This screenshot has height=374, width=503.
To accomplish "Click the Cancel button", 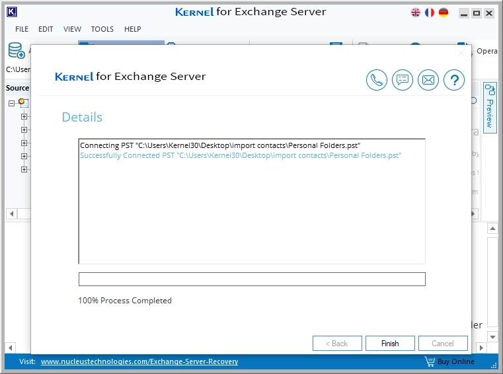I will coord(443,344).
